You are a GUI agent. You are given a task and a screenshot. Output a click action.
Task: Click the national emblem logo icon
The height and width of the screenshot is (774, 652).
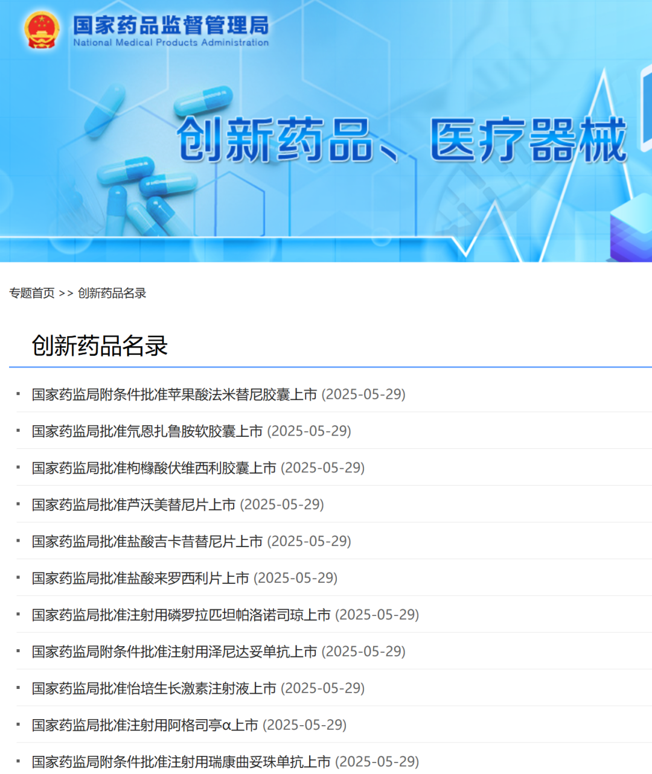coord(41,30)
